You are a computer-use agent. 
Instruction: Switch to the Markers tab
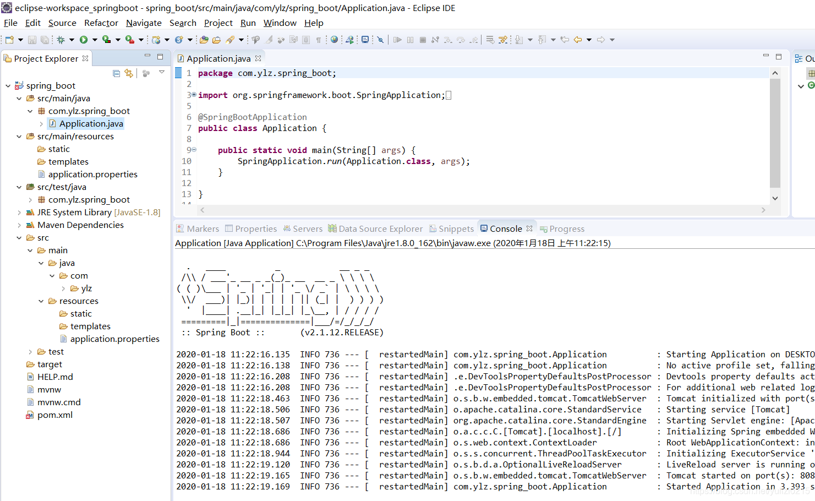tap(198, 229)
